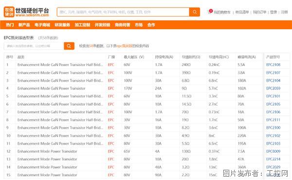Open product EPC2103 link
This screenshot has width=292, height=180.
tap(273, 144)
